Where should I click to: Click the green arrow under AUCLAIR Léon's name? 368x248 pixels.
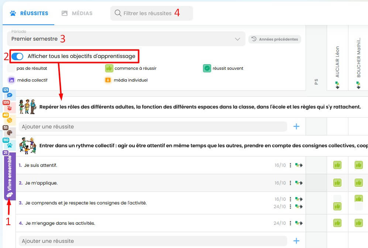[337, 86]
